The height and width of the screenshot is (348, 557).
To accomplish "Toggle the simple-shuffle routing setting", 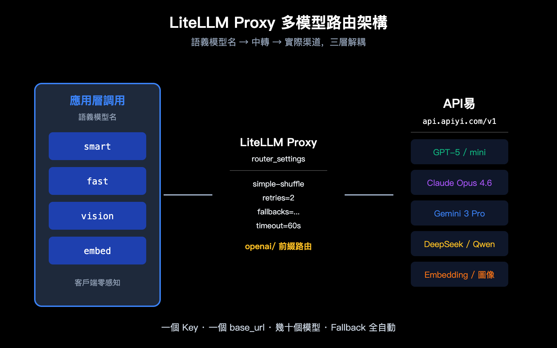I will [278, 184].
